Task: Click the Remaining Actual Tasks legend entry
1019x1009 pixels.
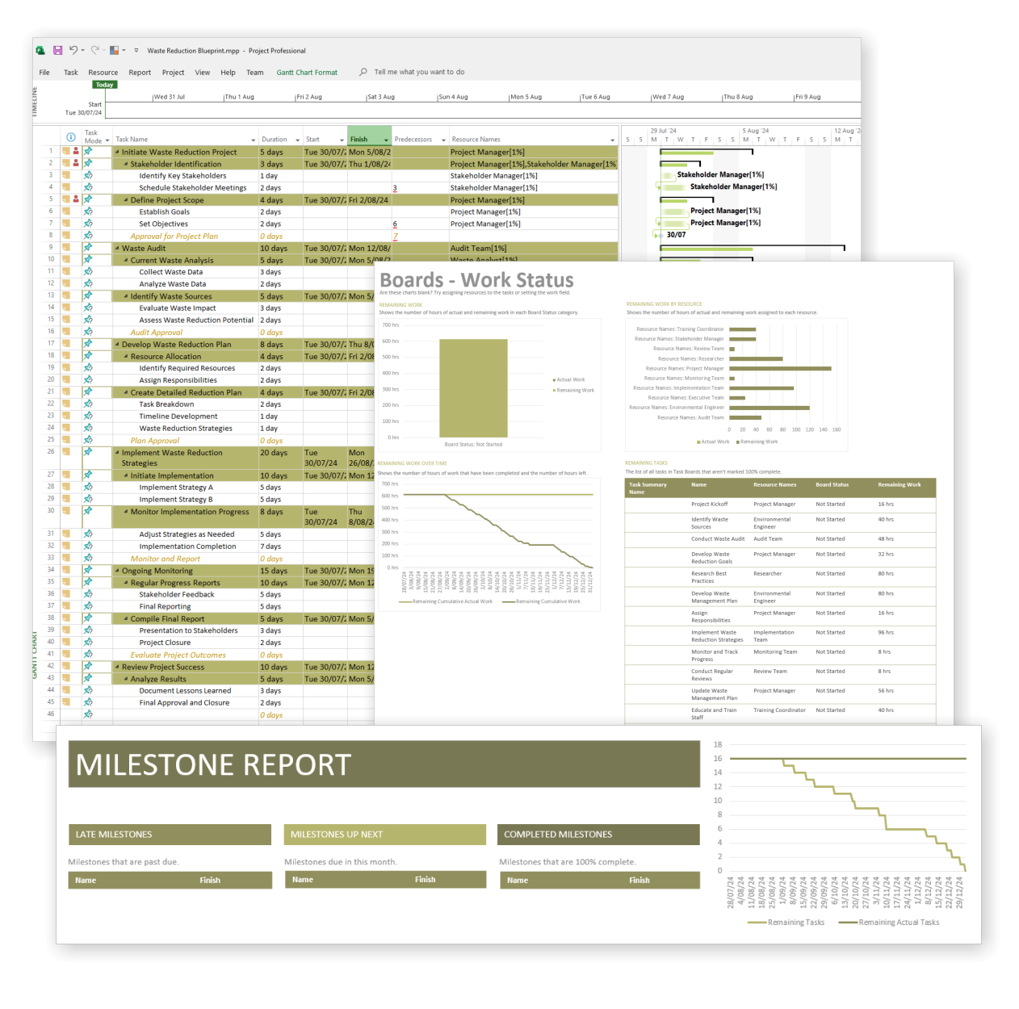Action: 889,923
